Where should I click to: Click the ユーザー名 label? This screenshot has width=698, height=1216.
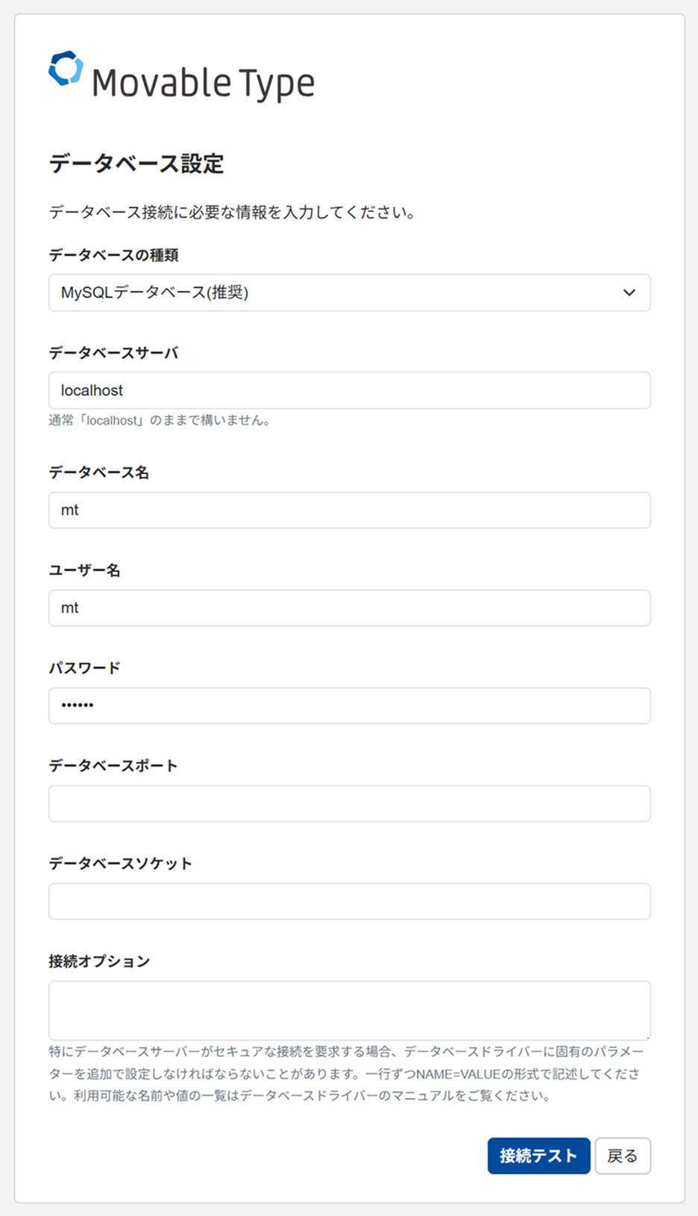click(84, 570)
